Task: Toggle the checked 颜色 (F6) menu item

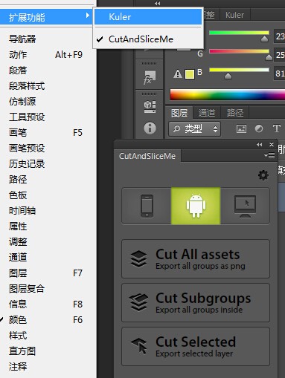Action: pos(47,320)
